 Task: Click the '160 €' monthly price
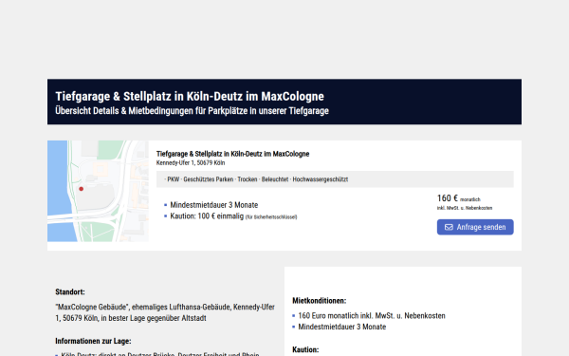tap(448, 198)
